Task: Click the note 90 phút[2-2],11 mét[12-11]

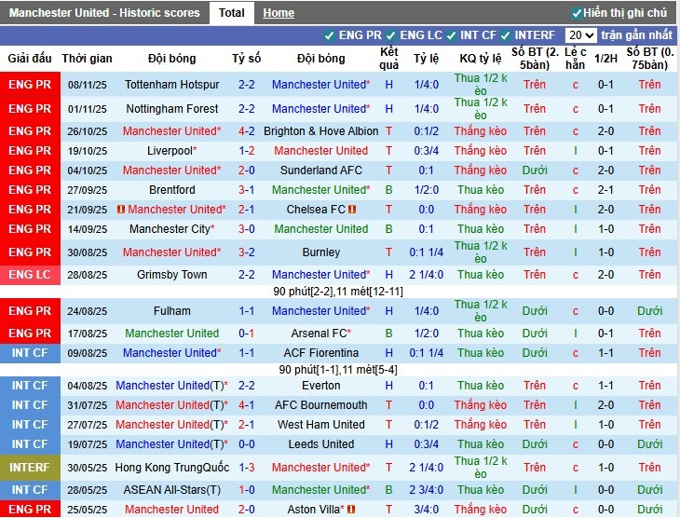Action: pos(338,292)
